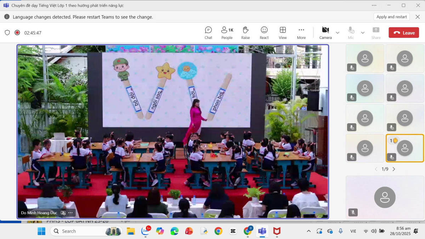Image resolution: width=425 pixels, height=239 pixels.
Task: Raise your hand in meeting
Action: (x=245, y=33)
